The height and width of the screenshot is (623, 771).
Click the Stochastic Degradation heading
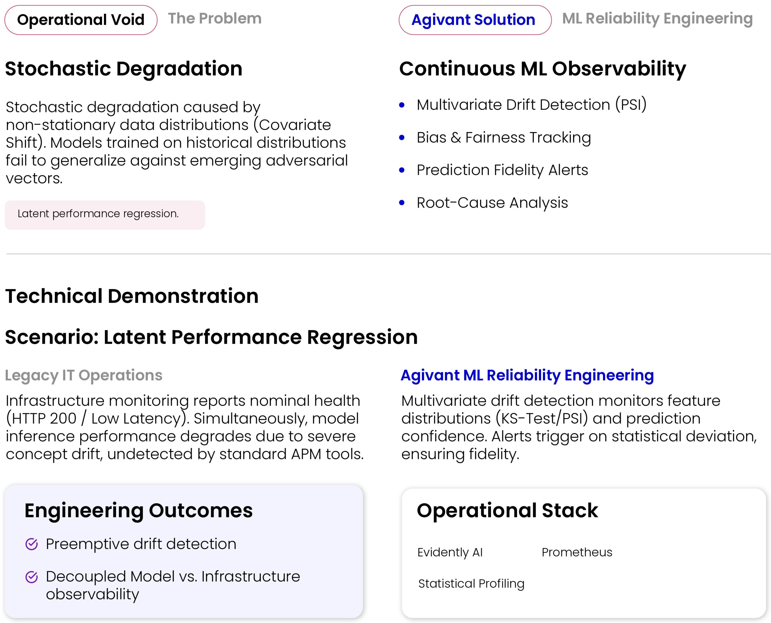pos(124,69)
